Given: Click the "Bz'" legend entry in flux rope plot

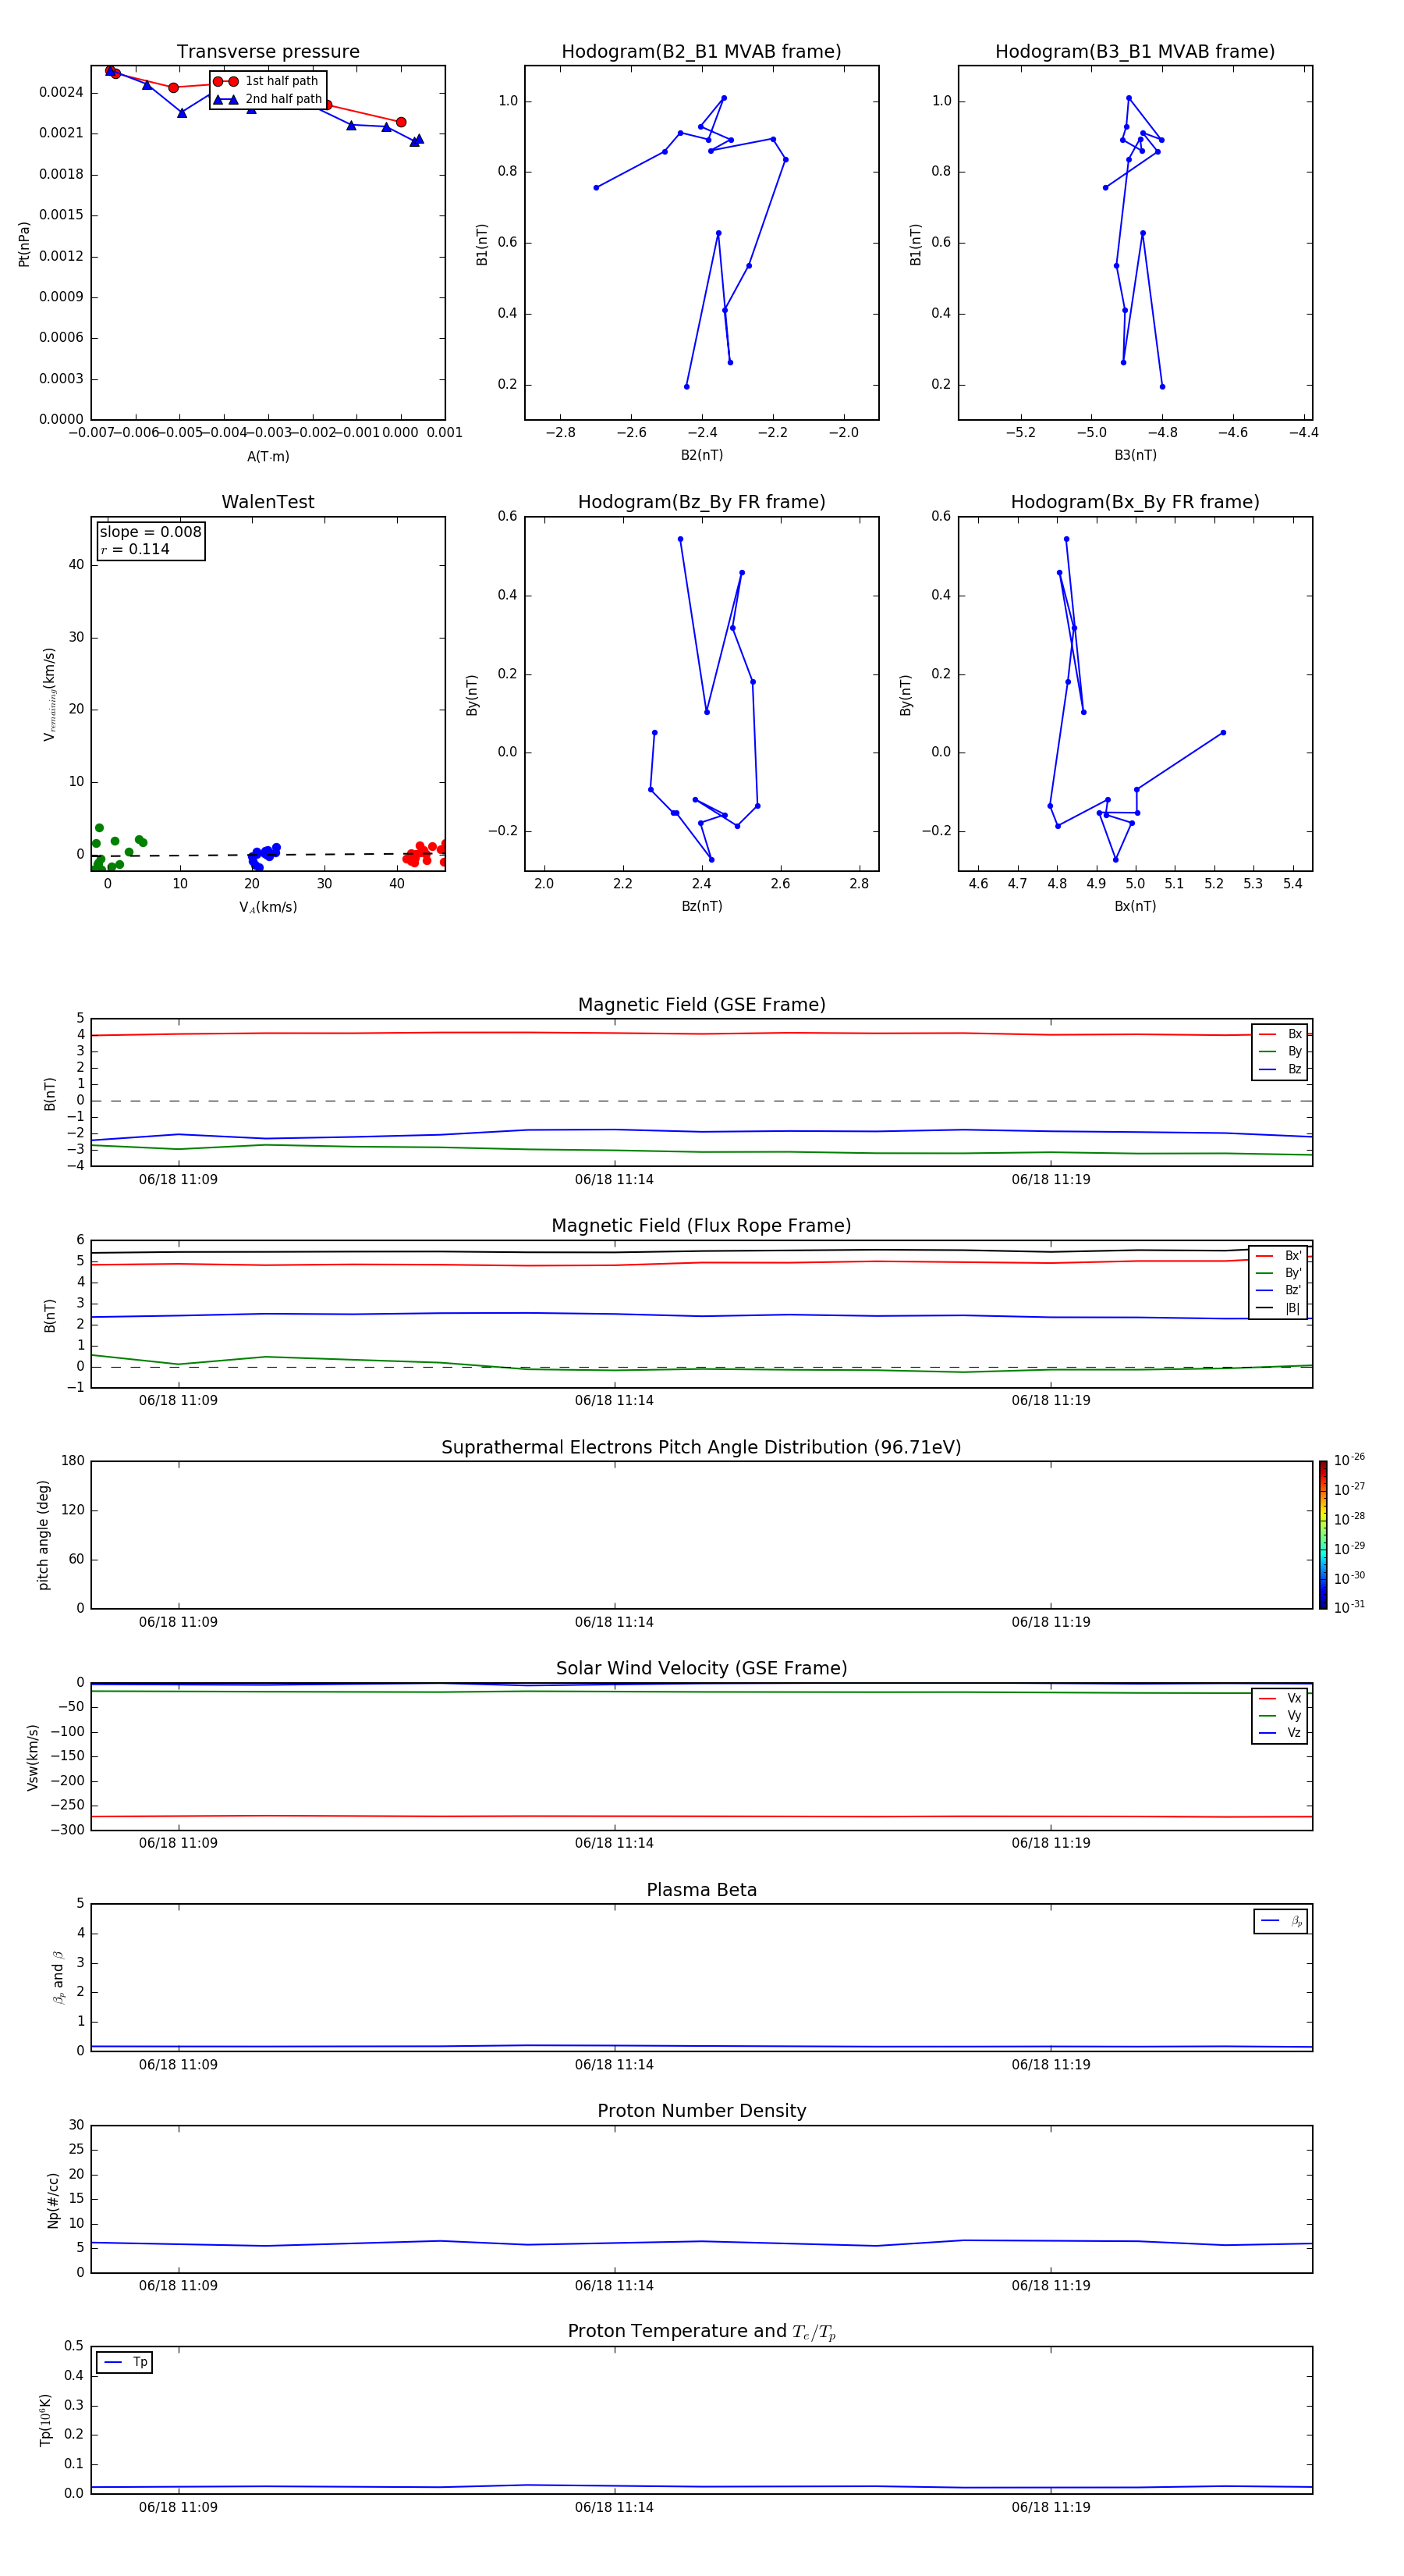Looking at the screenshot, I should [1279, 1291].
